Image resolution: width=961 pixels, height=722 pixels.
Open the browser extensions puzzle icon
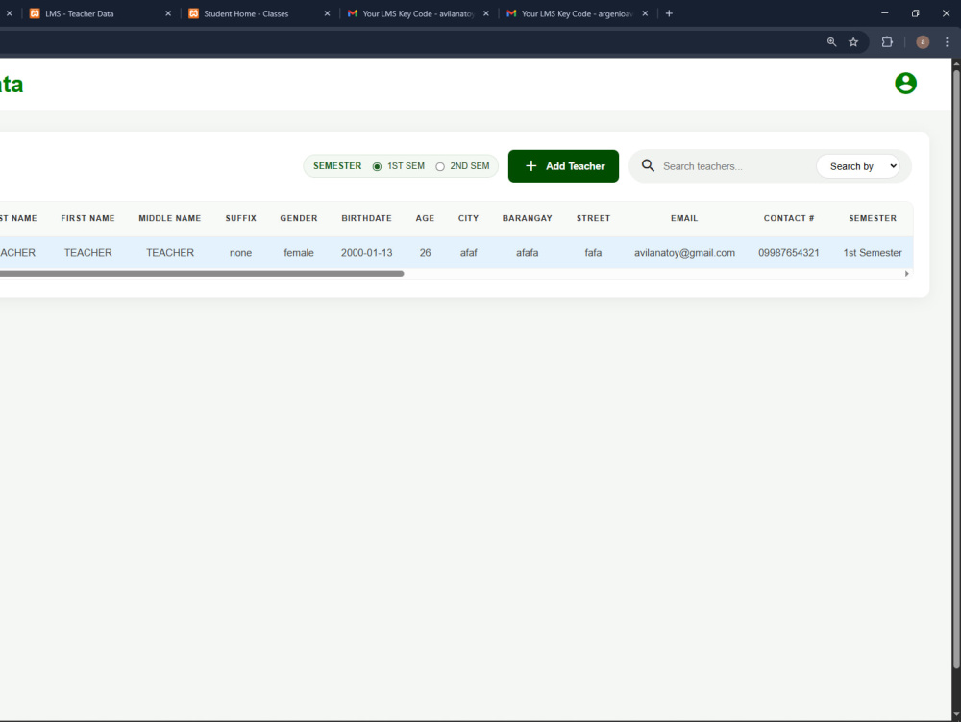[x=887, y=41]
